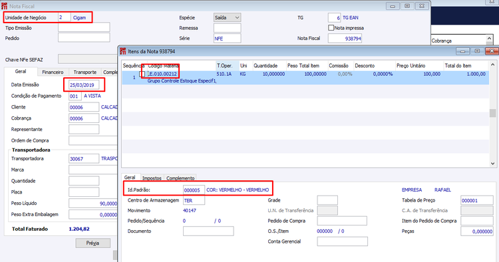The image size is (499, 262).
Task: Open the Transporte tab
Action: (85, 72)
